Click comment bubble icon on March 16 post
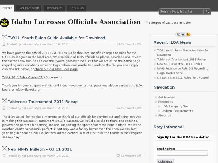The width and height of the screenshot is (218, 163). point(118,44)
